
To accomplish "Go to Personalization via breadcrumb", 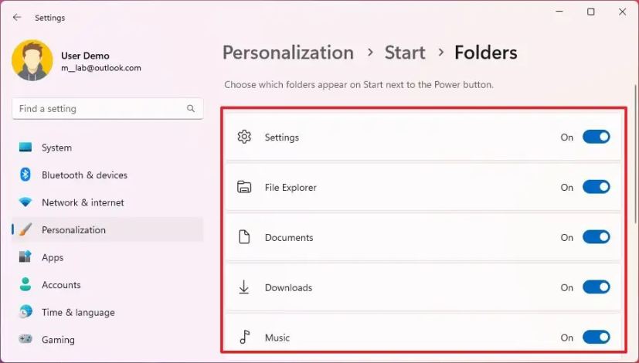I will 287,53.
